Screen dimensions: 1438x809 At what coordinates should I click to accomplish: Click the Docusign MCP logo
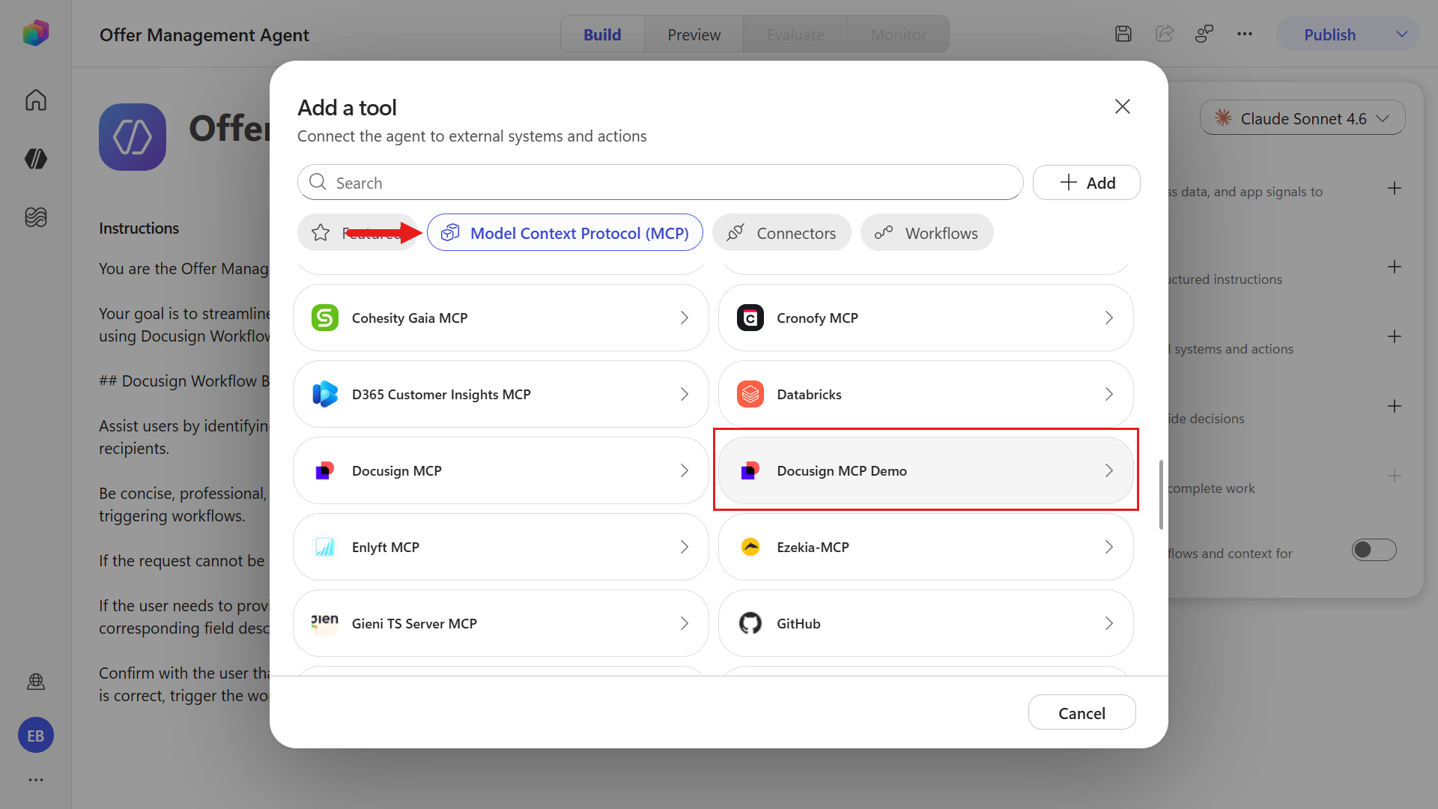(x=325, y=470)
